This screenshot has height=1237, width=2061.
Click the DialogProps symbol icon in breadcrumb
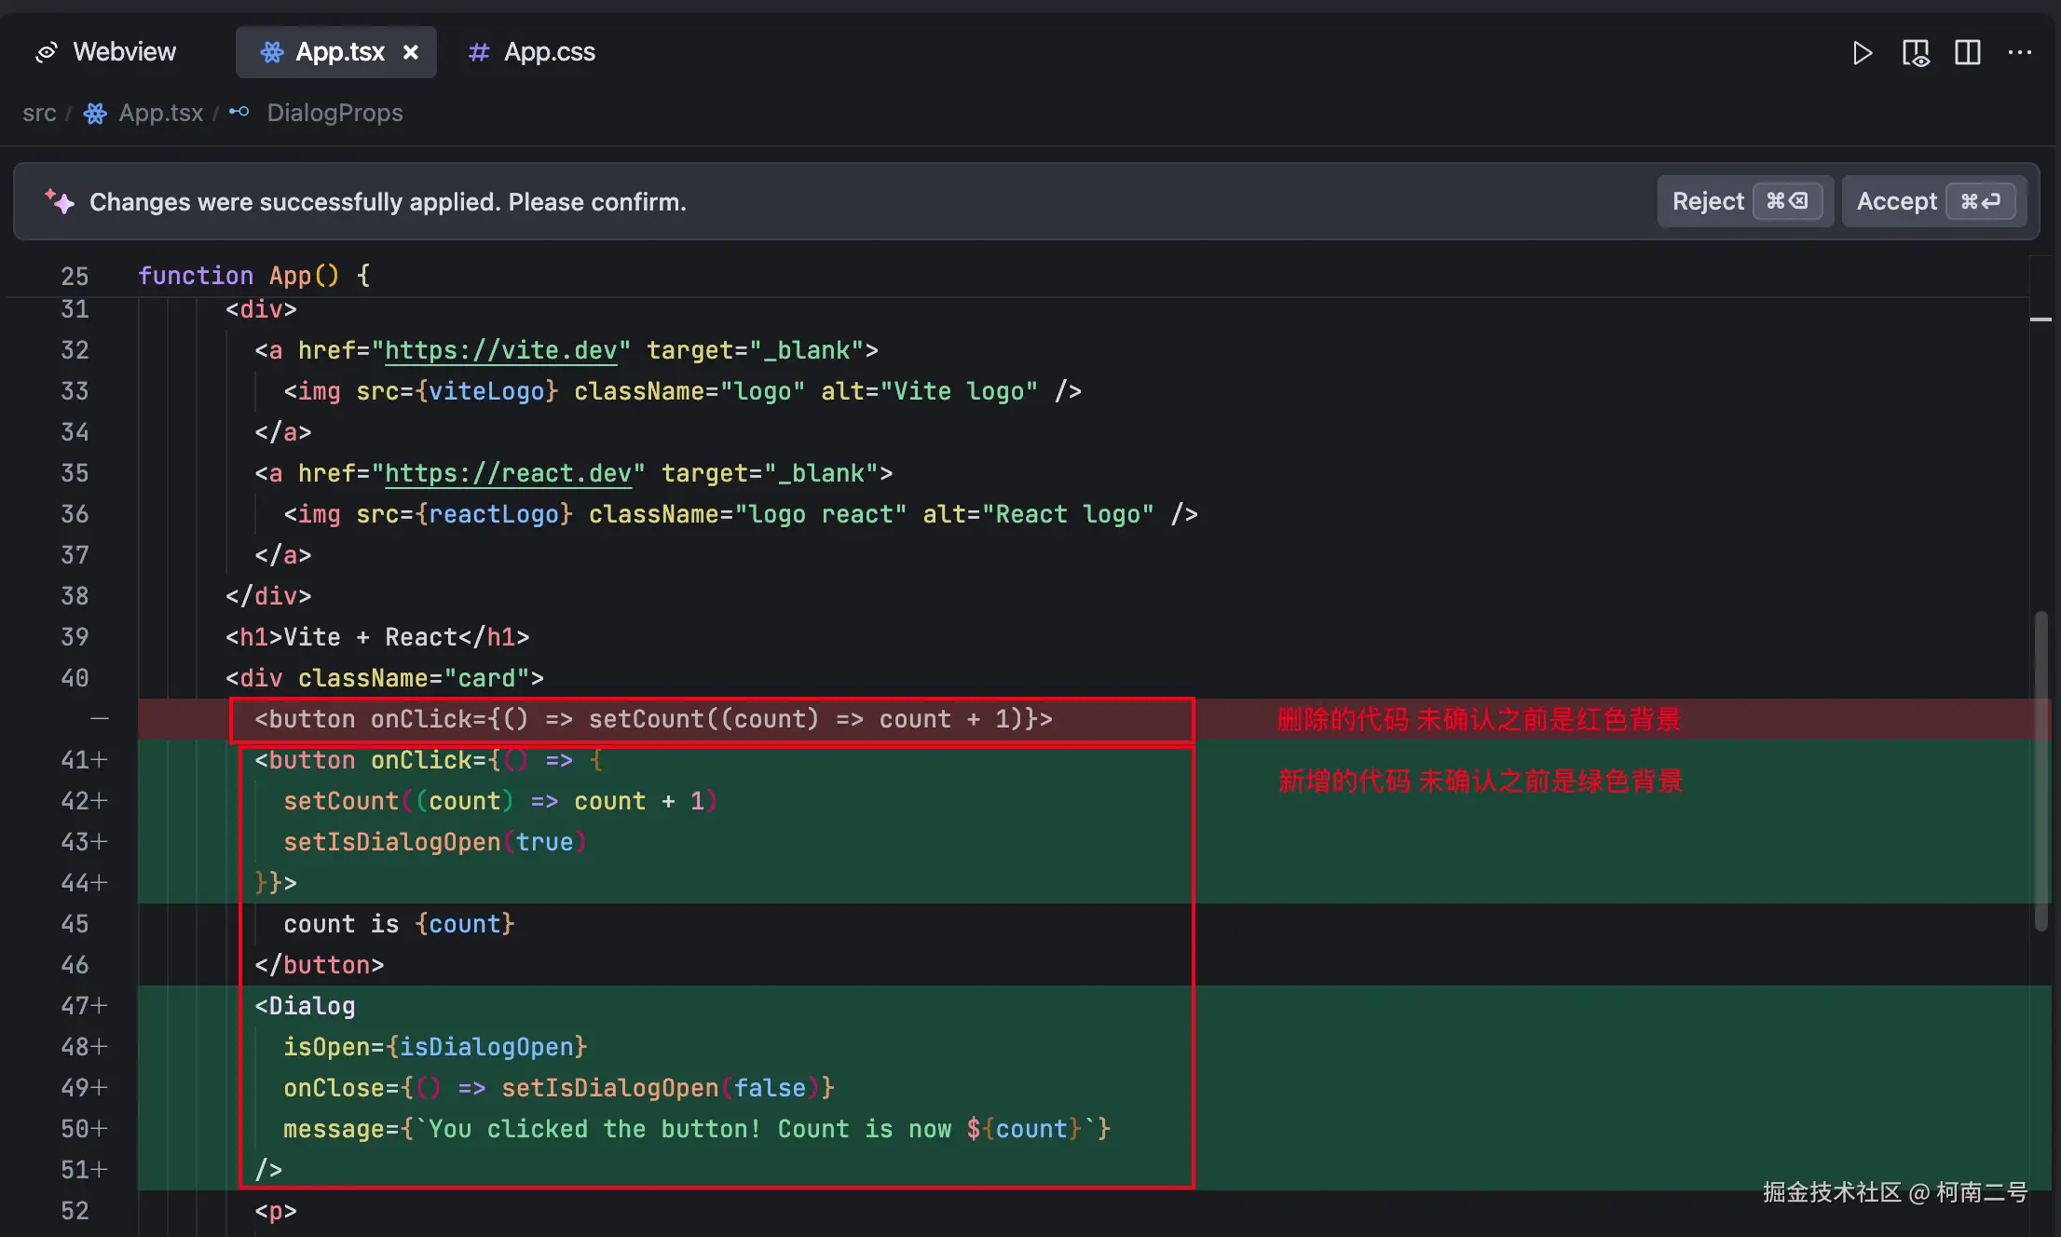click(x=239, y=113)
